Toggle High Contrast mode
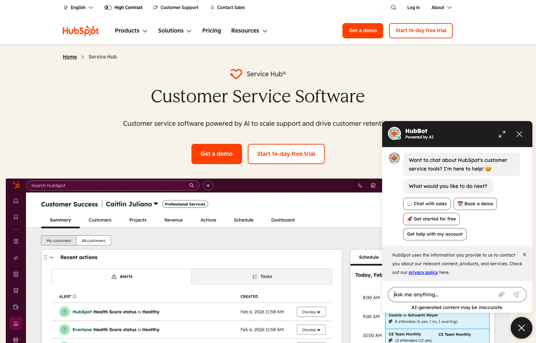Screen dimensions: 536x343 [x=124, y=8]
